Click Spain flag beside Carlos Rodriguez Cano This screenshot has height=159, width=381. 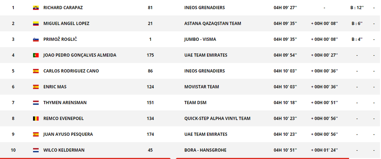(36, 71)
